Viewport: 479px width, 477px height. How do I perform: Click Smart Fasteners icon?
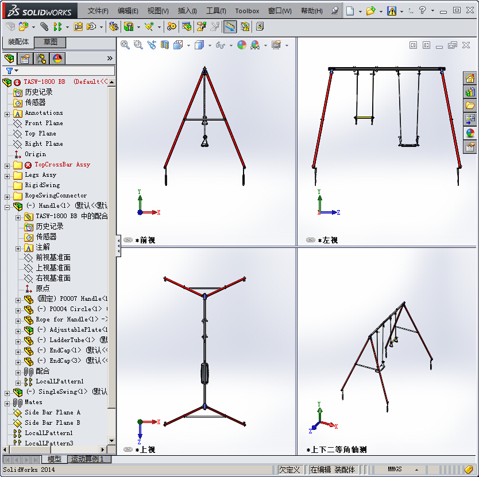[x=78, y=26]
